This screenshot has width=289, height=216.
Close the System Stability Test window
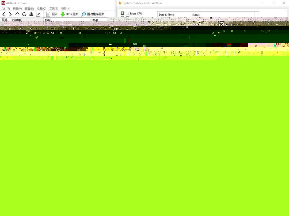click(x=284, y=3)
